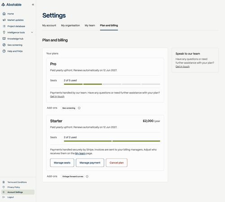The height and width of the screenshot is (202, 225).
Task: Collapse the sidebar with the double chevron
Action: tap(33, 4)
